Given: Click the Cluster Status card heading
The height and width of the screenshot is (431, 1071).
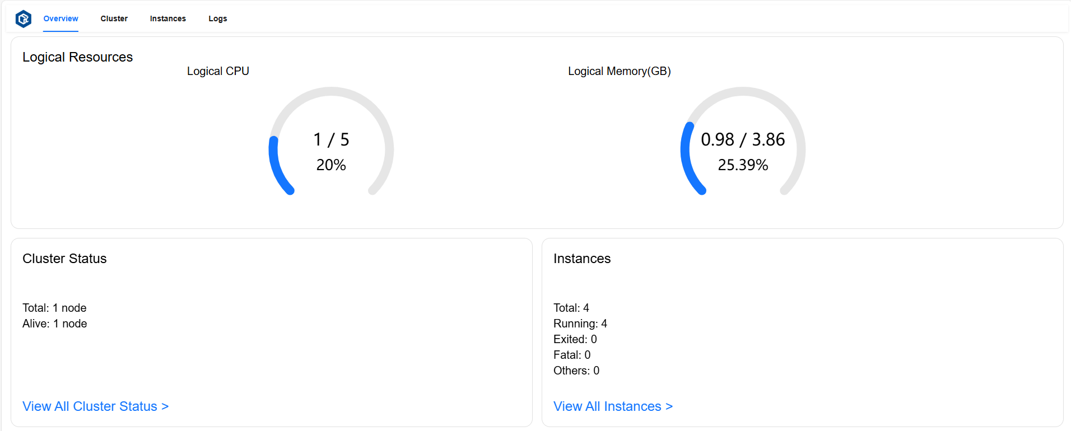Looking at the screenshot, I should 64,259.
